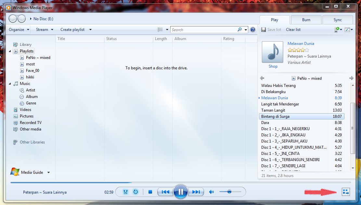Collapse the Playlists tree node
361x205 pixels.
(10, 51)
